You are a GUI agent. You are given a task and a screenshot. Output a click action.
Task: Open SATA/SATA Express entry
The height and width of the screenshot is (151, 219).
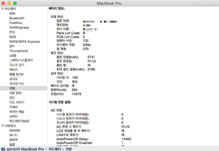(25, 41)
